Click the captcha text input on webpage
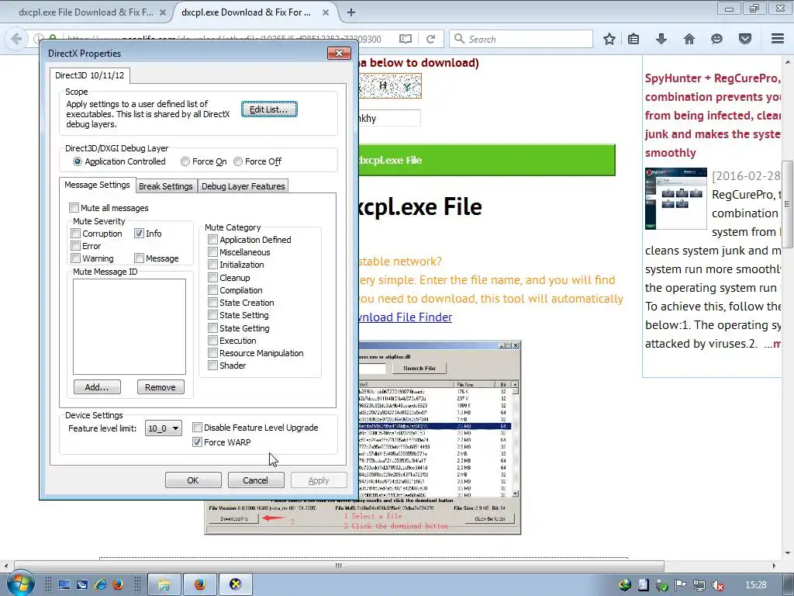794x596 pixels. pyautogui.click(x=389, y=118)
